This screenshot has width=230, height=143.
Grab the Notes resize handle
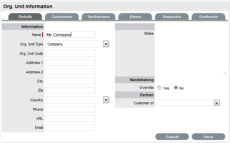point(224,73)
